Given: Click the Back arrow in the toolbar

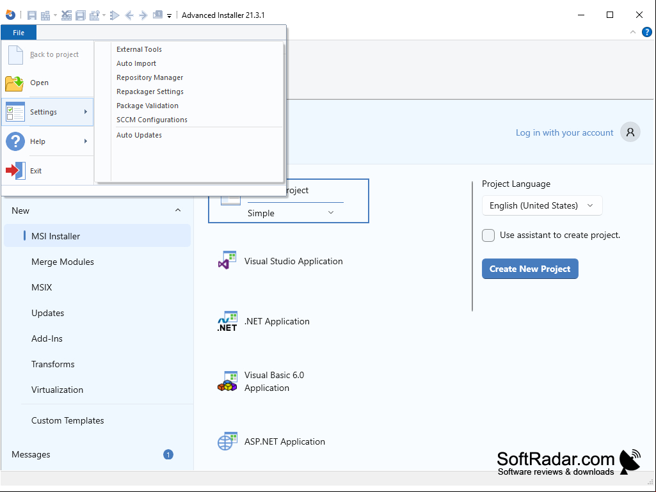Looking at the screenshot, I should click(129, 15).
